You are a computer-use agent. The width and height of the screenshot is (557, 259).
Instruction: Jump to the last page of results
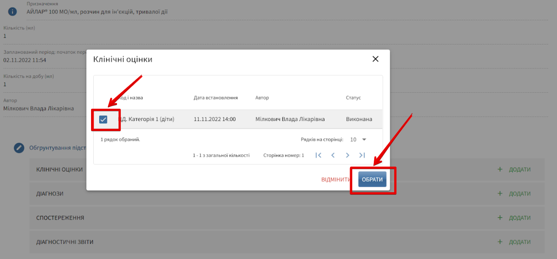pyautogui.click(x=362, y=155)
